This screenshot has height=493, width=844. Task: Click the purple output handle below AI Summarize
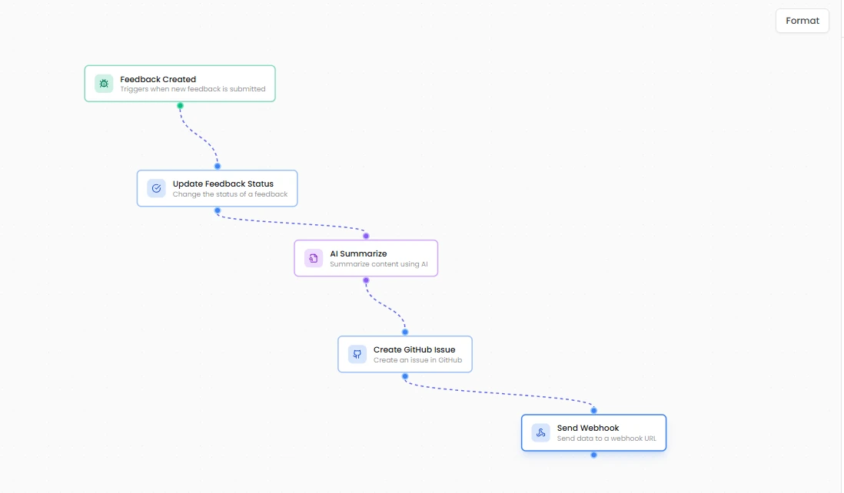pyautogui.click(x=366, y=280)
